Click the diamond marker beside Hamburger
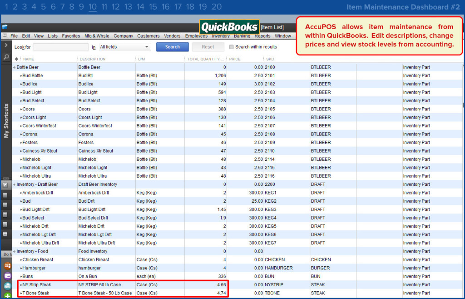465x299 pixels. pos(21,268)
